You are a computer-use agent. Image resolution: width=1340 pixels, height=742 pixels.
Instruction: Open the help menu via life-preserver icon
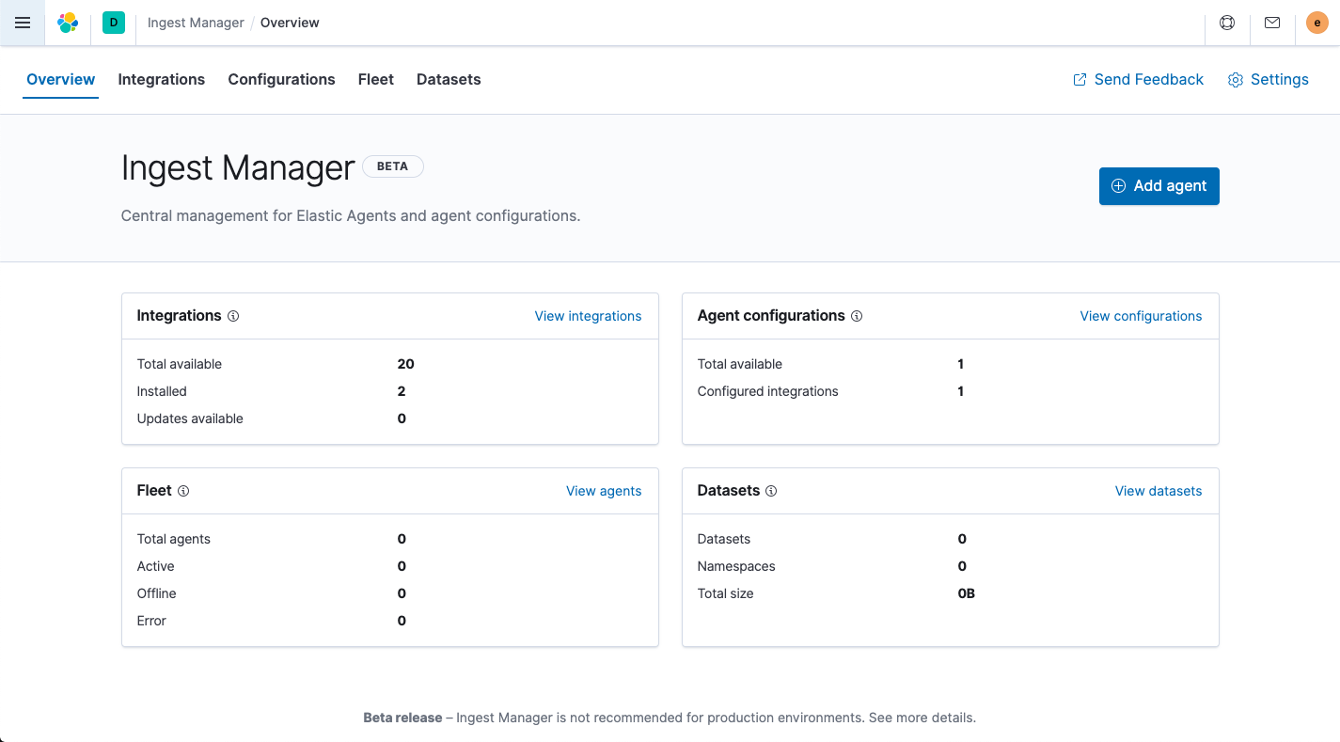[x=1227, y=23]
